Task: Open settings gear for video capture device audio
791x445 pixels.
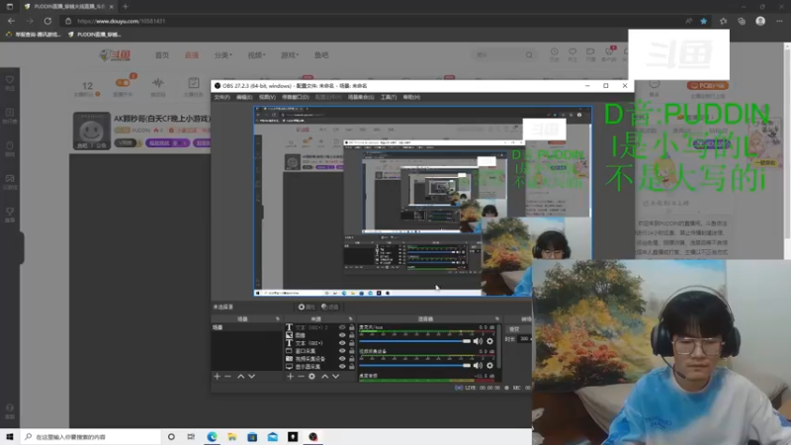Action: click(489, 365)
